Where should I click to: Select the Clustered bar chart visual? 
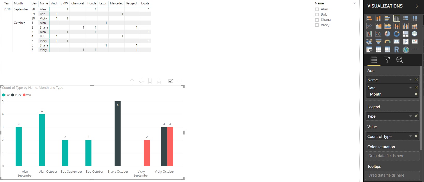click(x=387, y=18)
